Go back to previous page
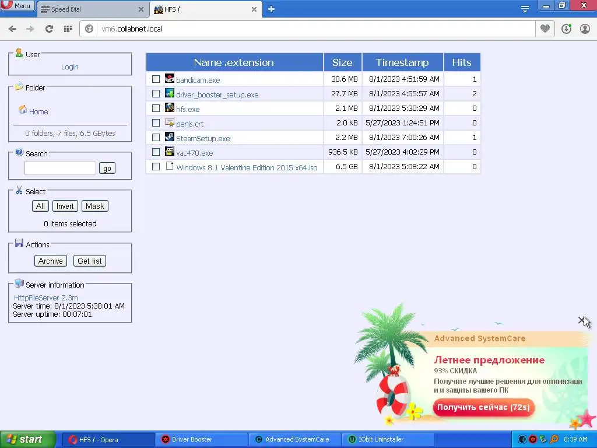The image size is (597, 448). 12,29
